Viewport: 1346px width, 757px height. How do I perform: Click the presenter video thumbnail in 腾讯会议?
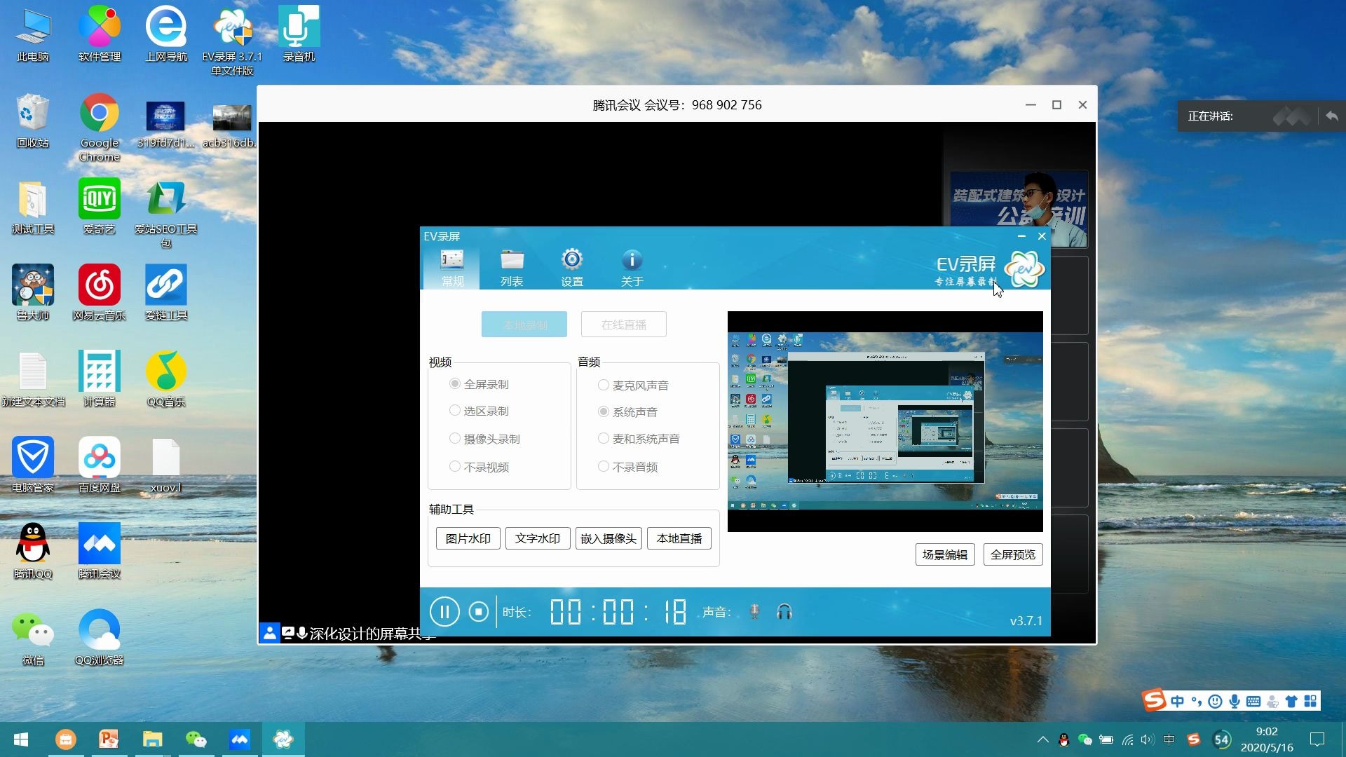click(1018, 209)
